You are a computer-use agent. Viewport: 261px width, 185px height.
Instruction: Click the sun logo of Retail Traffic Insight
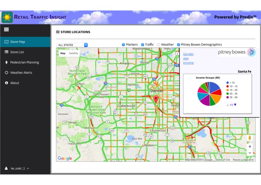(7, 17)
